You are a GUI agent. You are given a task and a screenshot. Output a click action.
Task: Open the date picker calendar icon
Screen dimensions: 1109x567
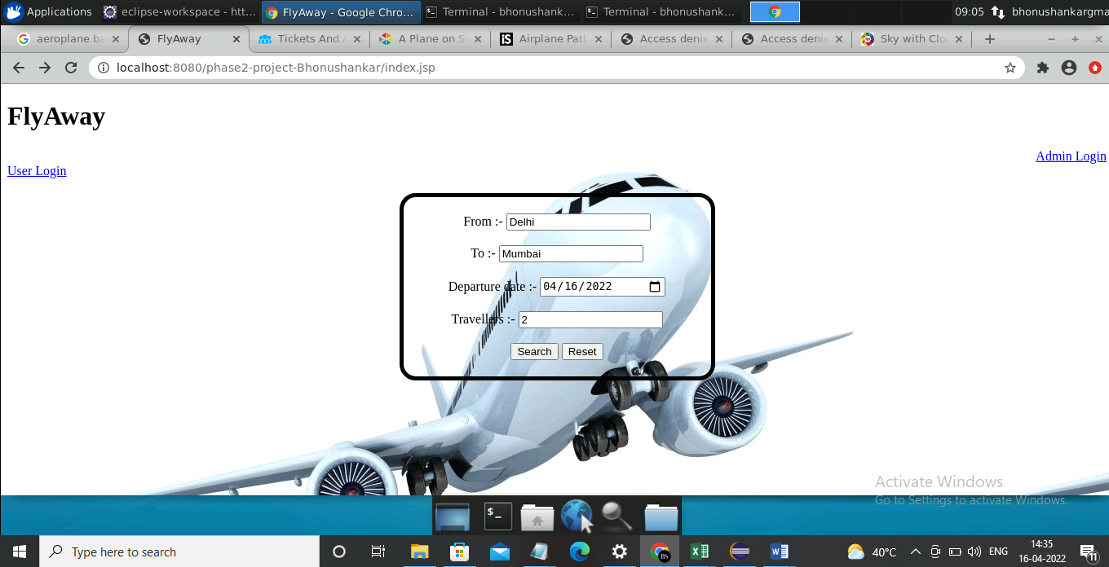(655, 287)
